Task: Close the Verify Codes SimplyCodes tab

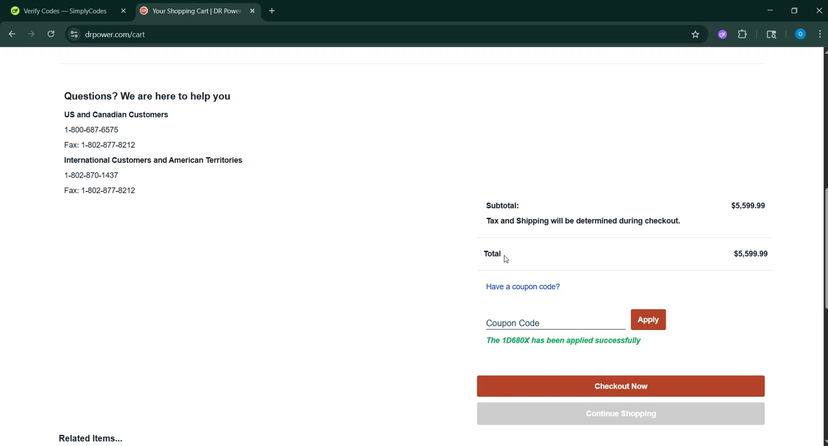Action: pos(123,11)
